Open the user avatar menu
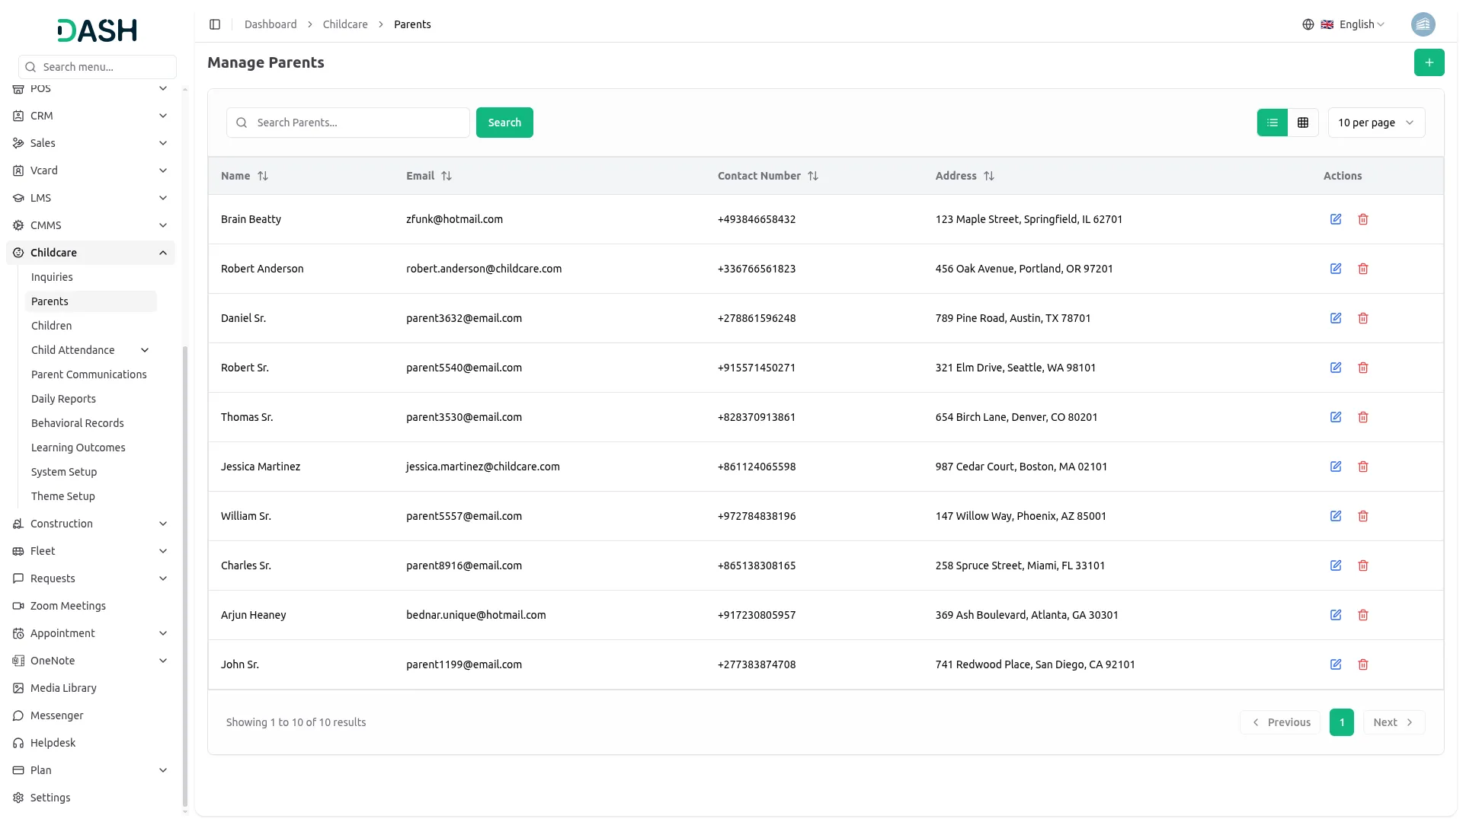The width and height of the screenshot is (1463, 822). pos(1423,24)
